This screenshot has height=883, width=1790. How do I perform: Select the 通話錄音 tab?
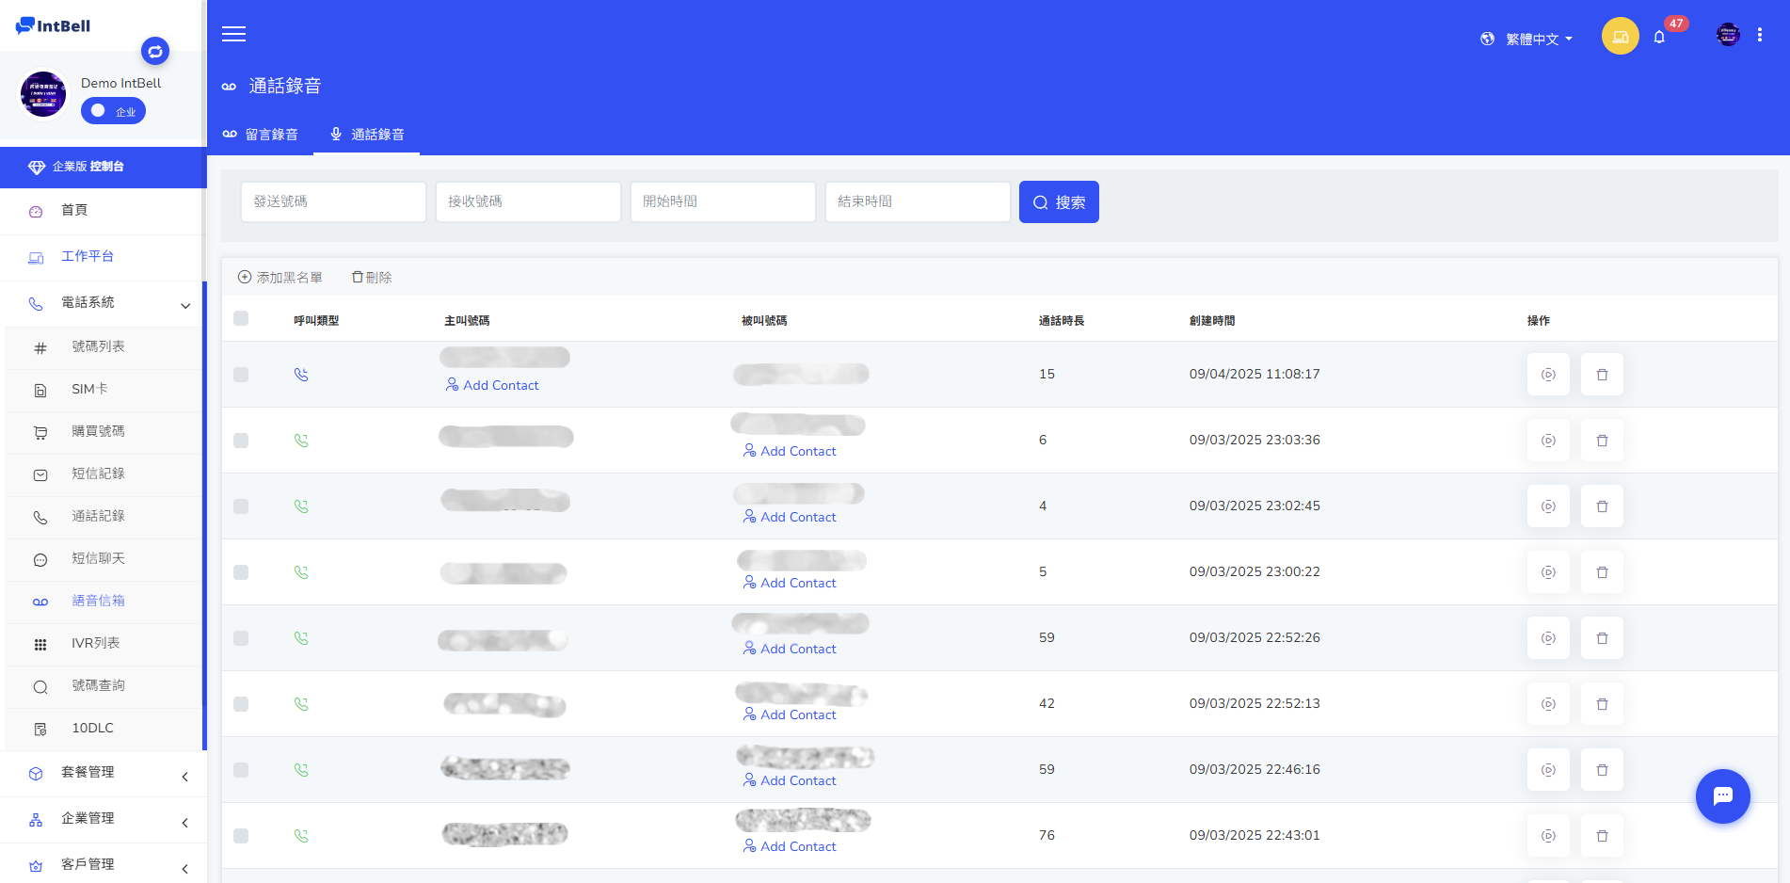click(x=367, y=135)
